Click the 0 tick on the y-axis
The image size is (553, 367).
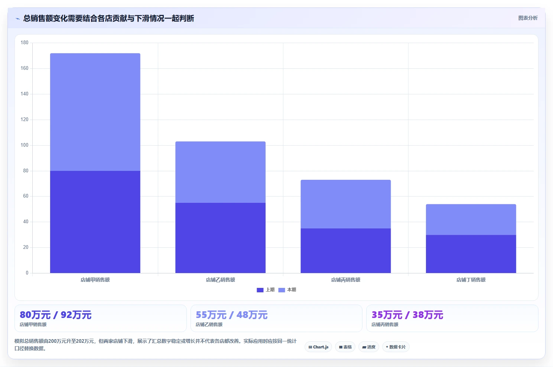click(x=27, y=273)
